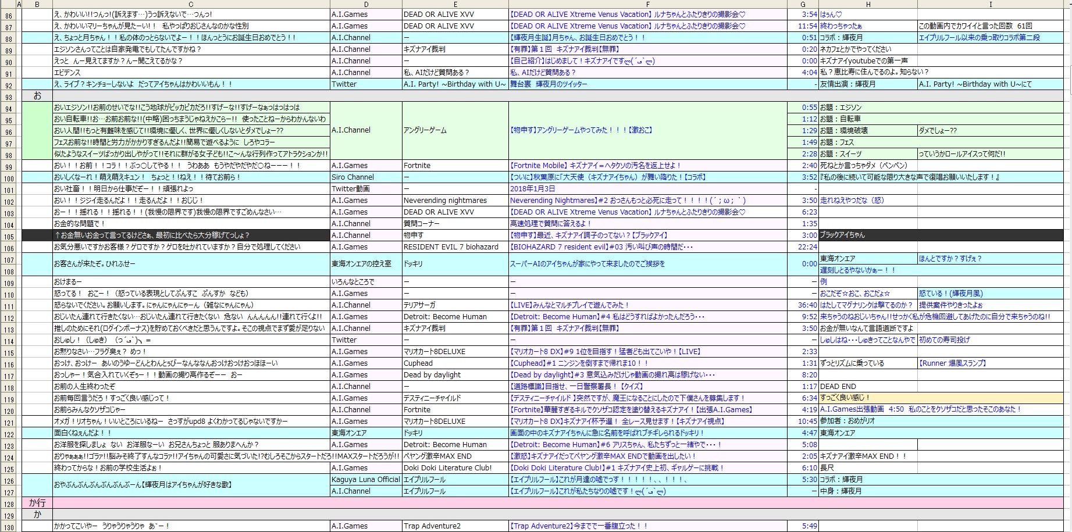Select the エビデンス quote cell
1072x532 pixels.
[x=191, y=73]
